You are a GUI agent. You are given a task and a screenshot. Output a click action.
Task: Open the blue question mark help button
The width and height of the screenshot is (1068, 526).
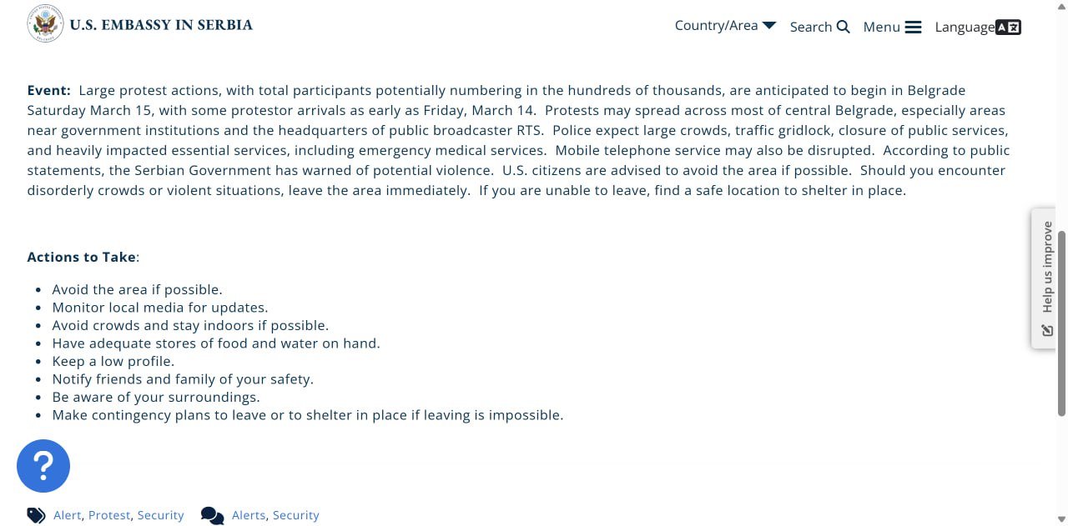[x=43, y=466]
